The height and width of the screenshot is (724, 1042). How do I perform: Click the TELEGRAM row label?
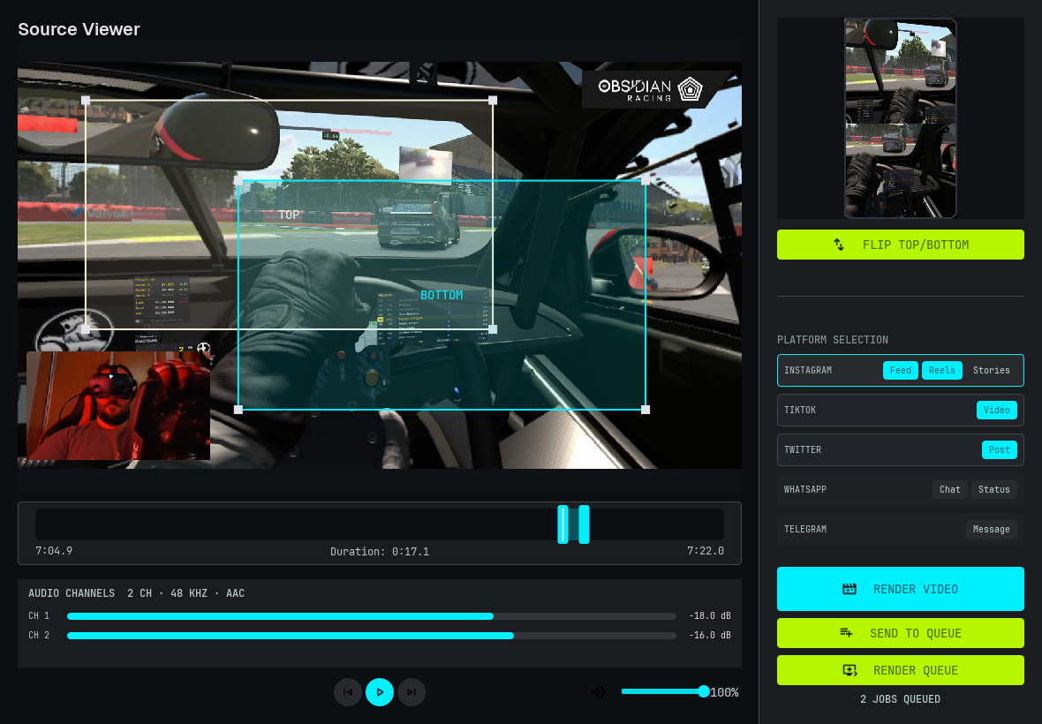[805, 530]
